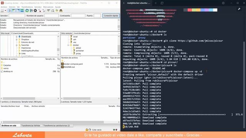The height and width of the screenshot is (138, 246).
Task: Switch to 'Archivos en cola' tab
Action: pos(9,126)
